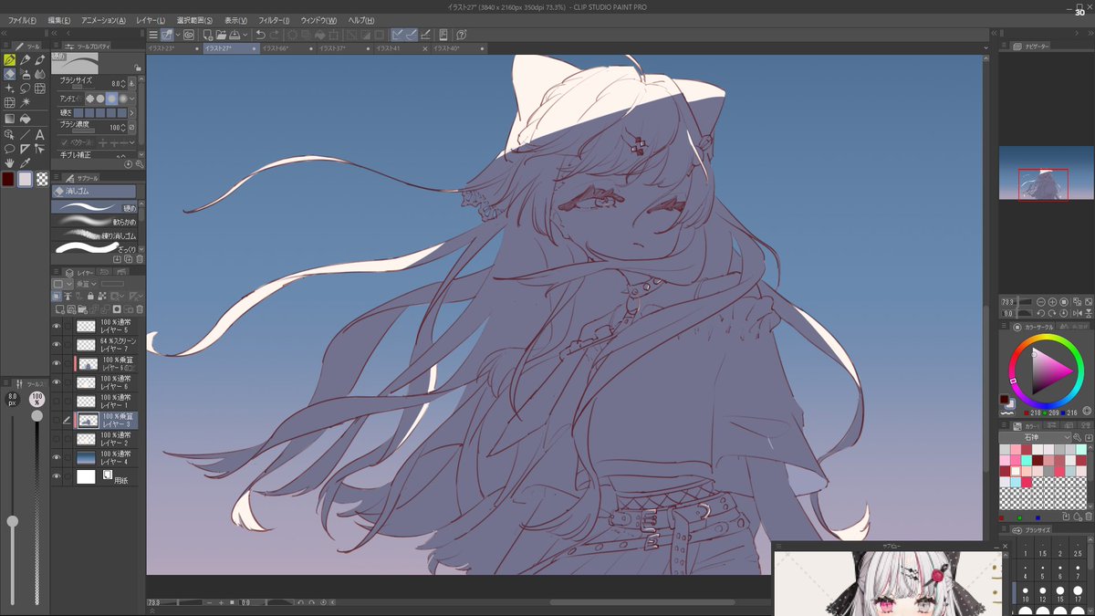
Task: Select the Eraser tool in the tool palette
Action: [9, 74]
